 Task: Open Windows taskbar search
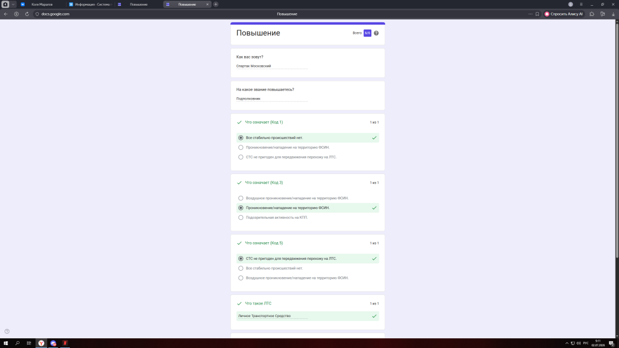click(17, 343)
